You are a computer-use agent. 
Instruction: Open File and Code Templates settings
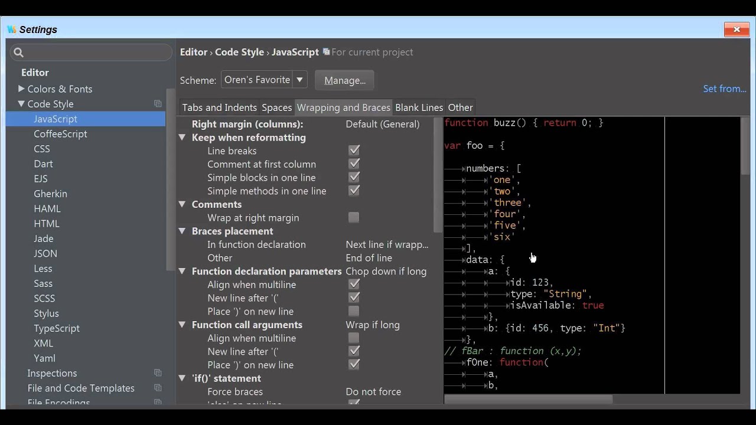tap(81, 388)
